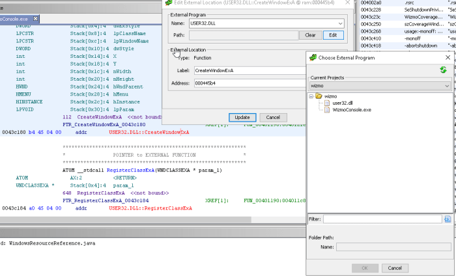The height and width of the screenshot is (279, 456).
Task: Click the nWidth parameter in listing
Action: click(122, 72)
